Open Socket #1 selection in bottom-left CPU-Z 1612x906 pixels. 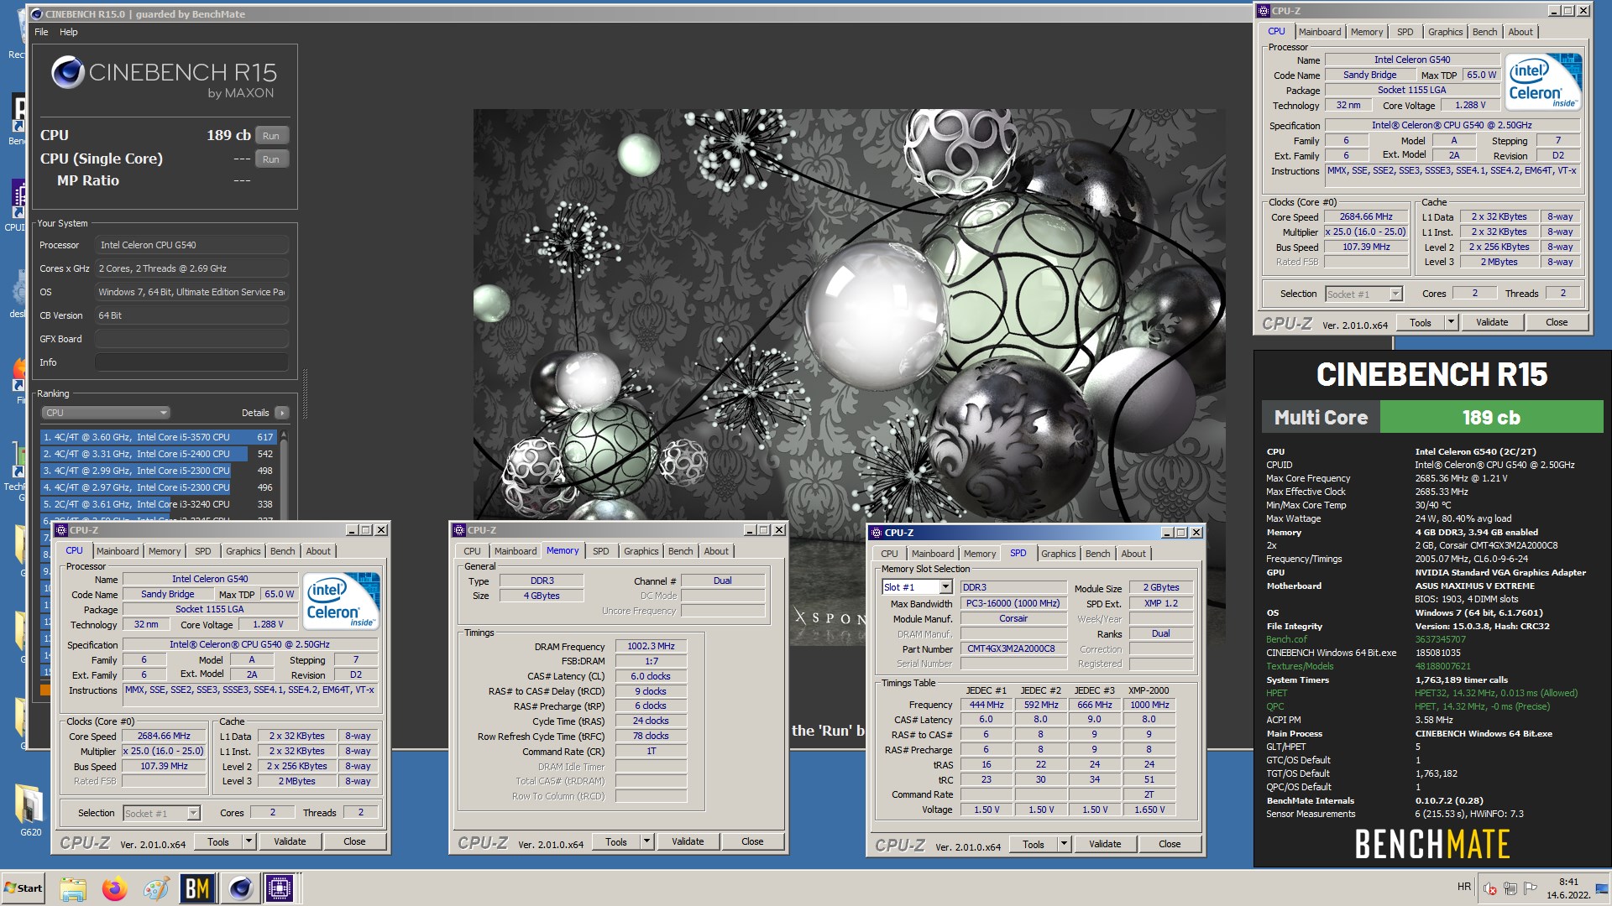pos(161,813)
